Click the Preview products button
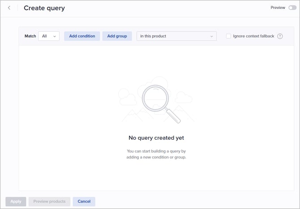This screenshot has height=209, width=300. pyautogui.click(x=49, y=201)
